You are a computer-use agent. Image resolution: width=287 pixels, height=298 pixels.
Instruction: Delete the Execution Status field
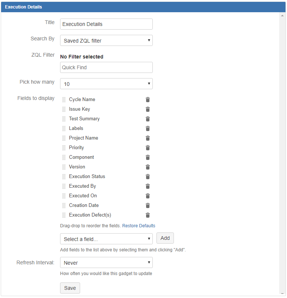[148, 176]
